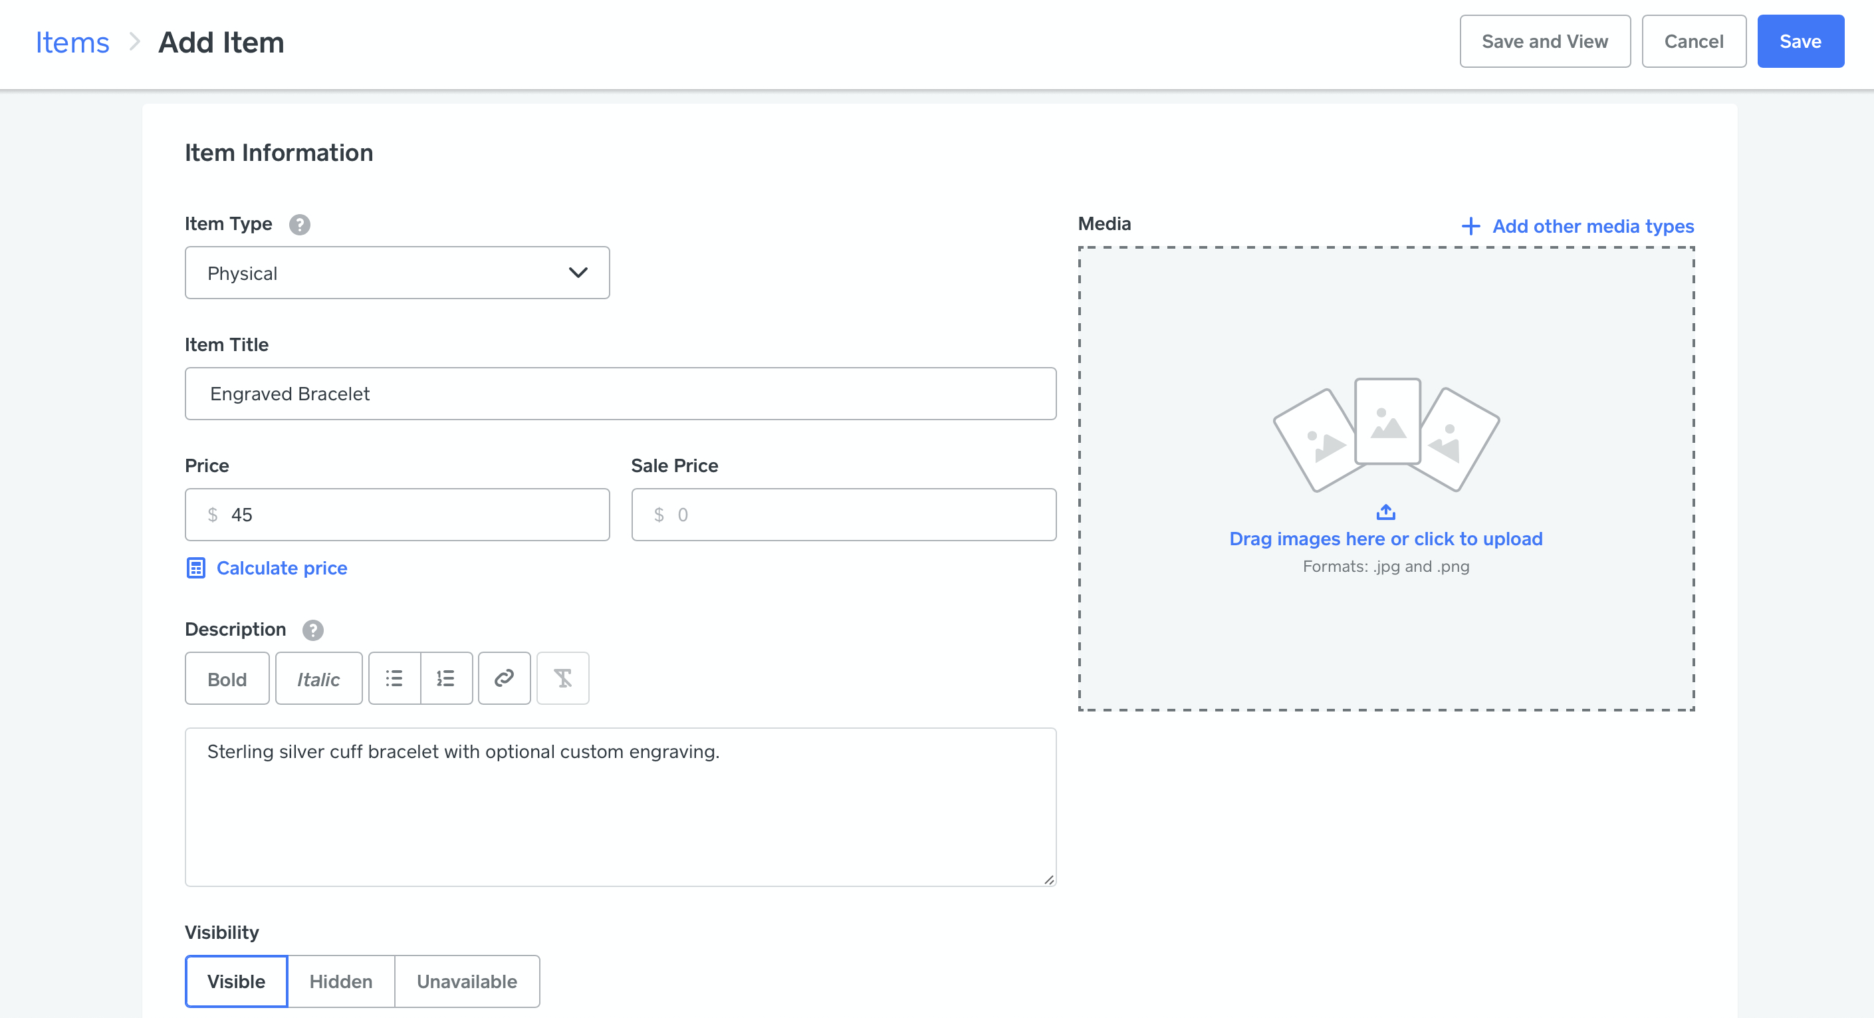Click the blue Save button
Image resolution: width=1874 pixels, height=1018 pixels.
(x=1800, y=41)
